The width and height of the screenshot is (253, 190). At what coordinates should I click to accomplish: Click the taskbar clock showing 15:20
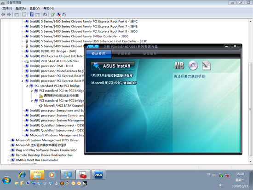[x=240, y=174]
